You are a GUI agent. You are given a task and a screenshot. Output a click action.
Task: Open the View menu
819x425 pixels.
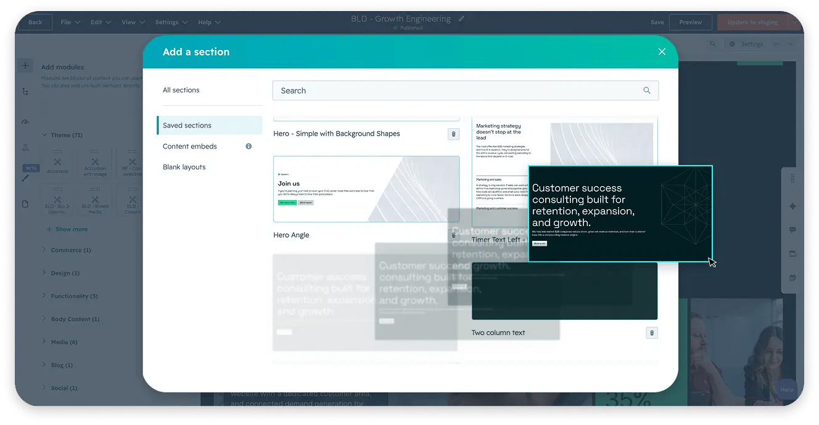pos(133,22)
